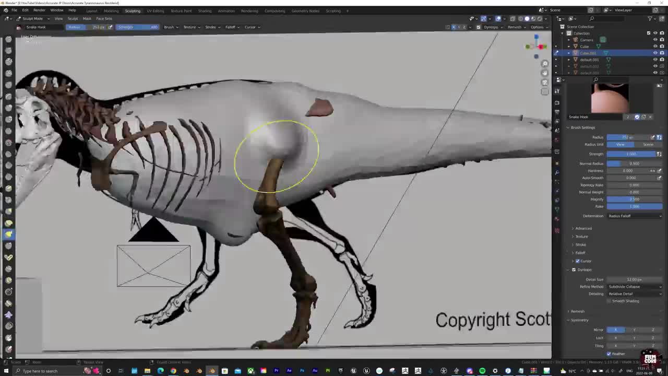This screenshot has height=376, width=668.
Task: Click the hand pan view icon
Action: pos(545,73)
